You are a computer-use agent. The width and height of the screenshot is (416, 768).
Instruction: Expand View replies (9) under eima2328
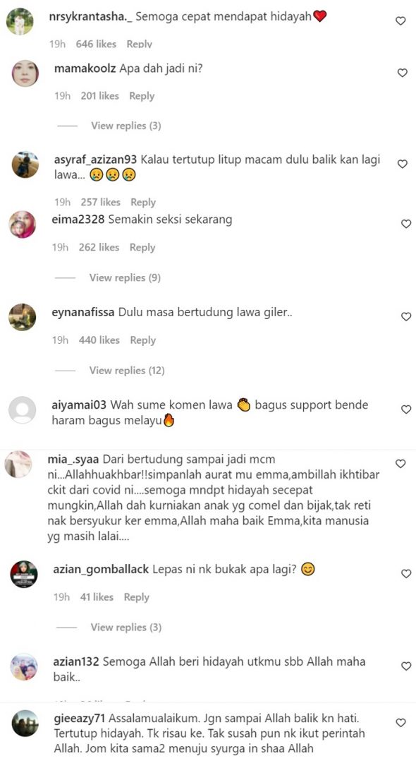coord(125,277)
